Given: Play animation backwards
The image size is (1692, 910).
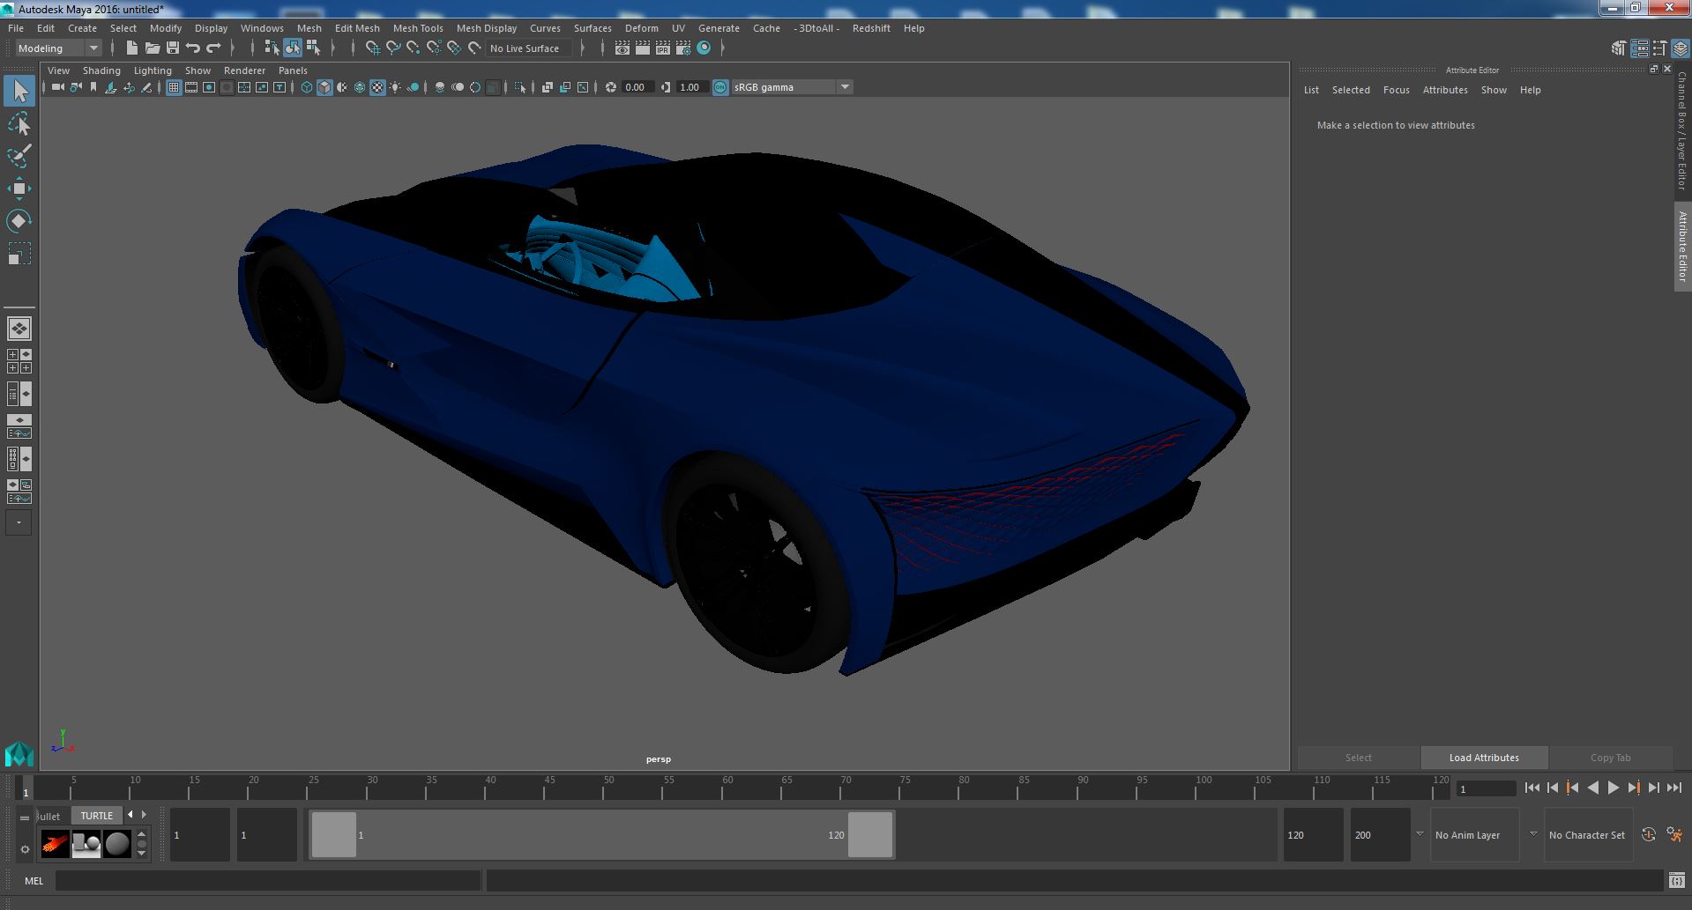Looking at the screenshot, I should point(1592,788).
